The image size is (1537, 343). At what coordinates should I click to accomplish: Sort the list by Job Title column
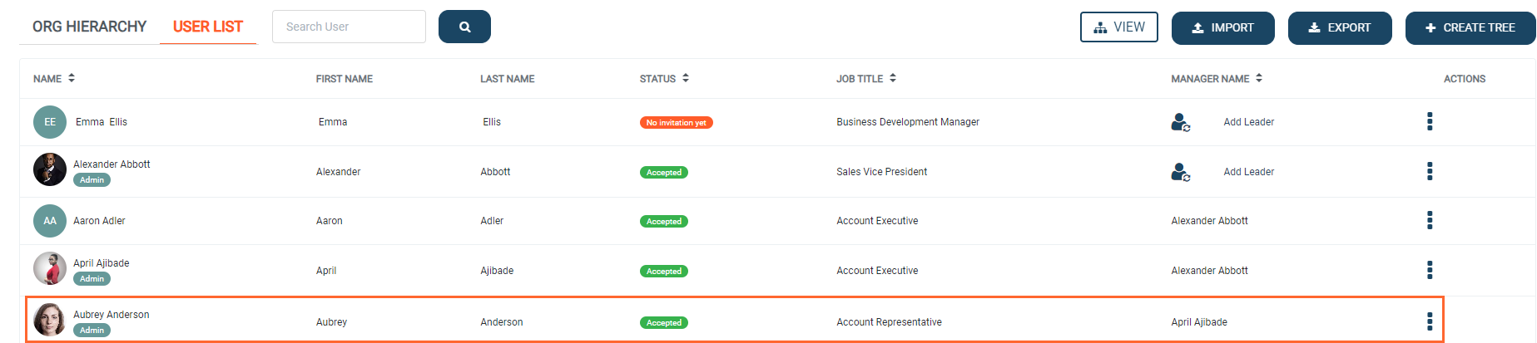[893, 78]
